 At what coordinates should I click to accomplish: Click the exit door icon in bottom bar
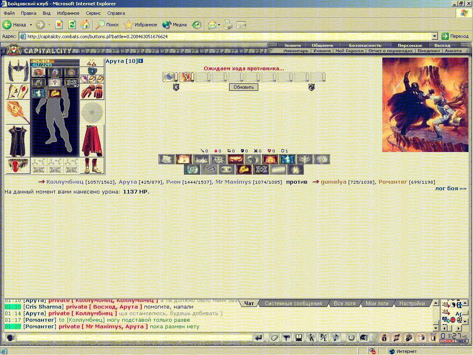(434, 337)
